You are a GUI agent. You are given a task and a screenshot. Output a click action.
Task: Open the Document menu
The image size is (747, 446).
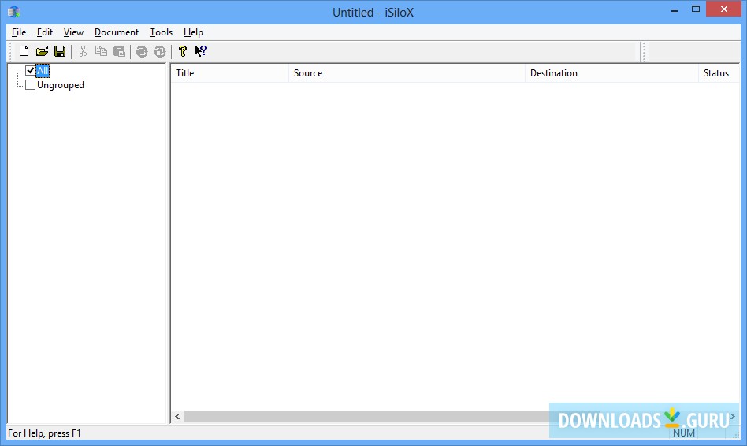[117, 32]
